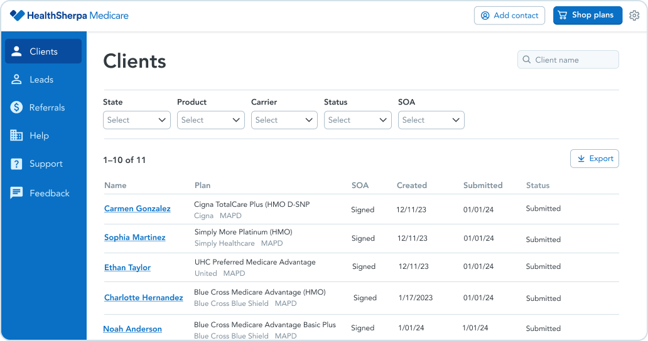Click the Add contact button
Image resolution: width=648 pixels, height=341 pixels.
510,15
